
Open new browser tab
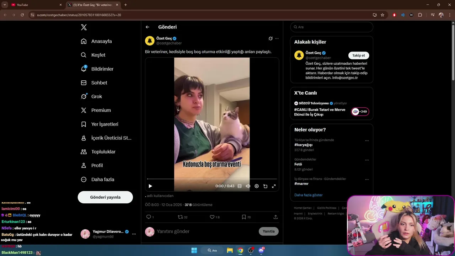coord(125,5)
